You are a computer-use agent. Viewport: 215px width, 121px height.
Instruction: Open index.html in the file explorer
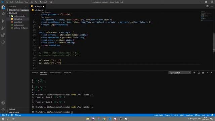click(x=18, y=22)
